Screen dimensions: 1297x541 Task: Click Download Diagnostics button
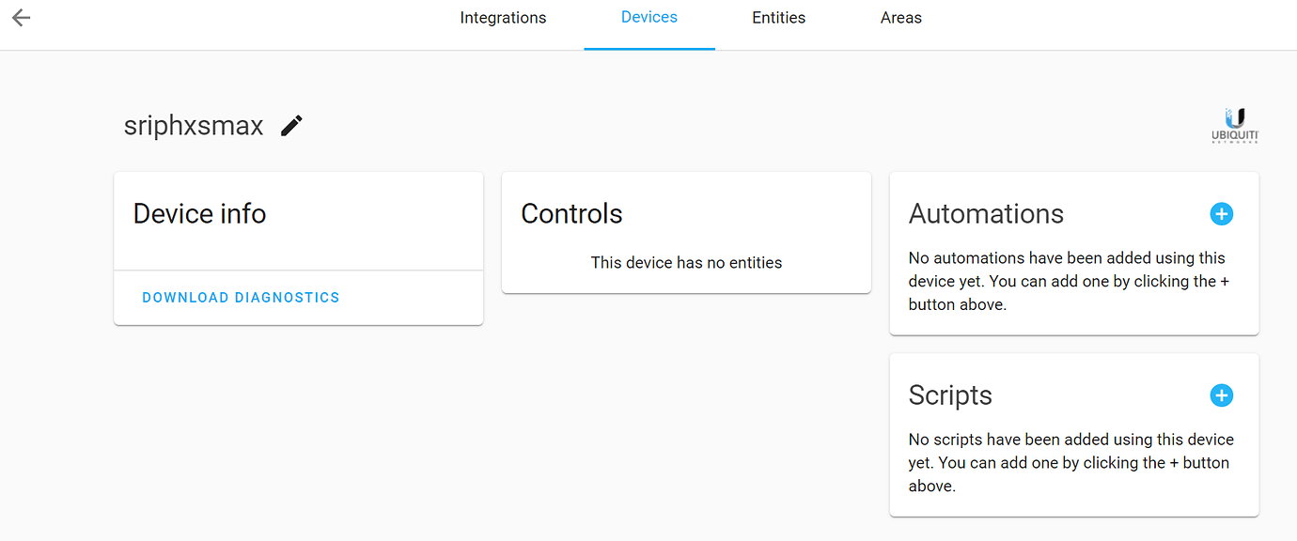pos(242,298)
